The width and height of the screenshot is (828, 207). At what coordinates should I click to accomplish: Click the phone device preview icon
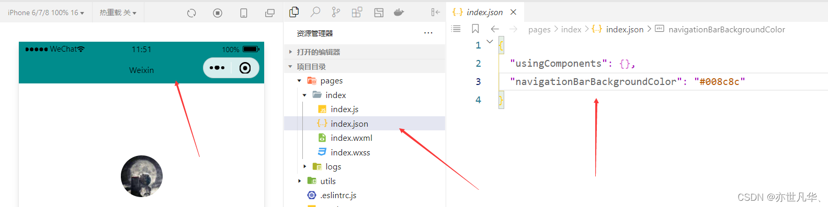244,13
